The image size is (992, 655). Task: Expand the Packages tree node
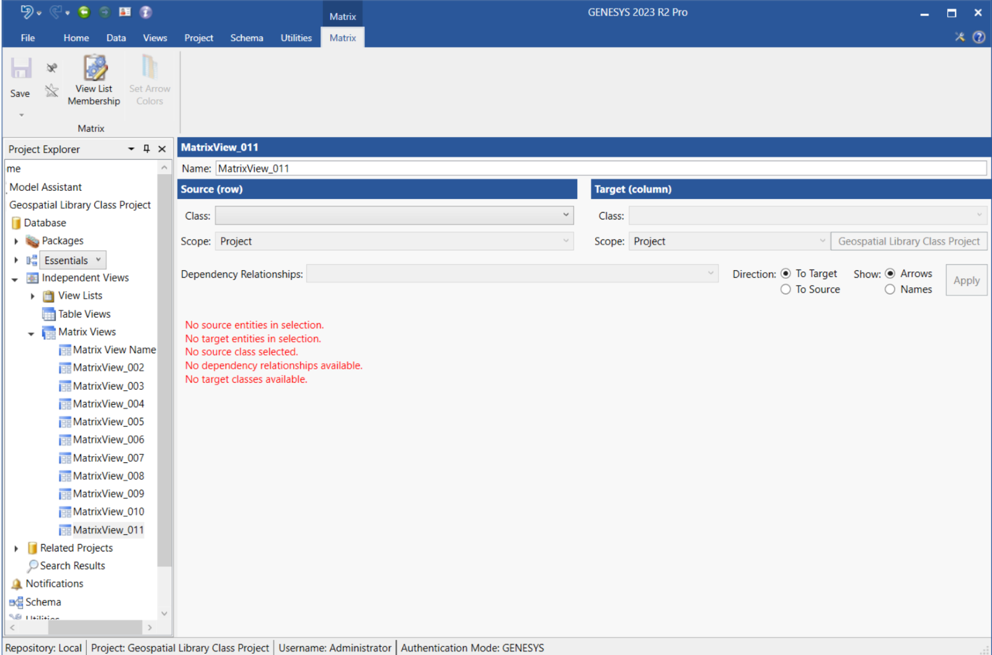click(16, 241)
